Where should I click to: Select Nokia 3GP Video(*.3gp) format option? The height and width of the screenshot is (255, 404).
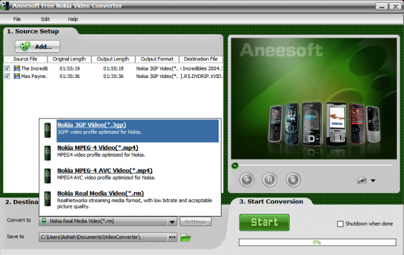(x=137, y=131)
